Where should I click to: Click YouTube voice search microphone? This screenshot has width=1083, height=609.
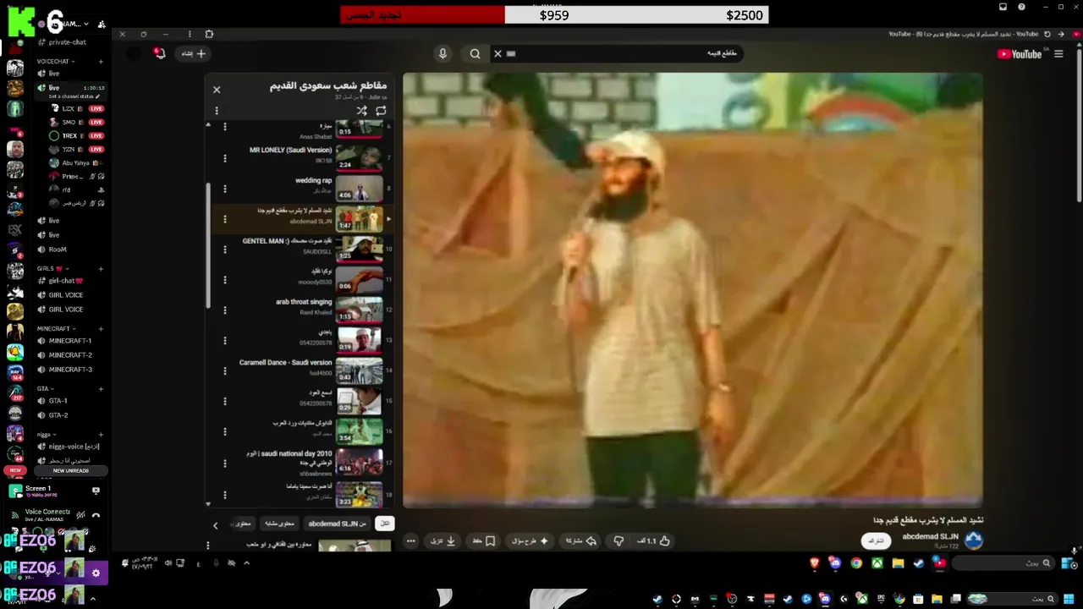443,53
